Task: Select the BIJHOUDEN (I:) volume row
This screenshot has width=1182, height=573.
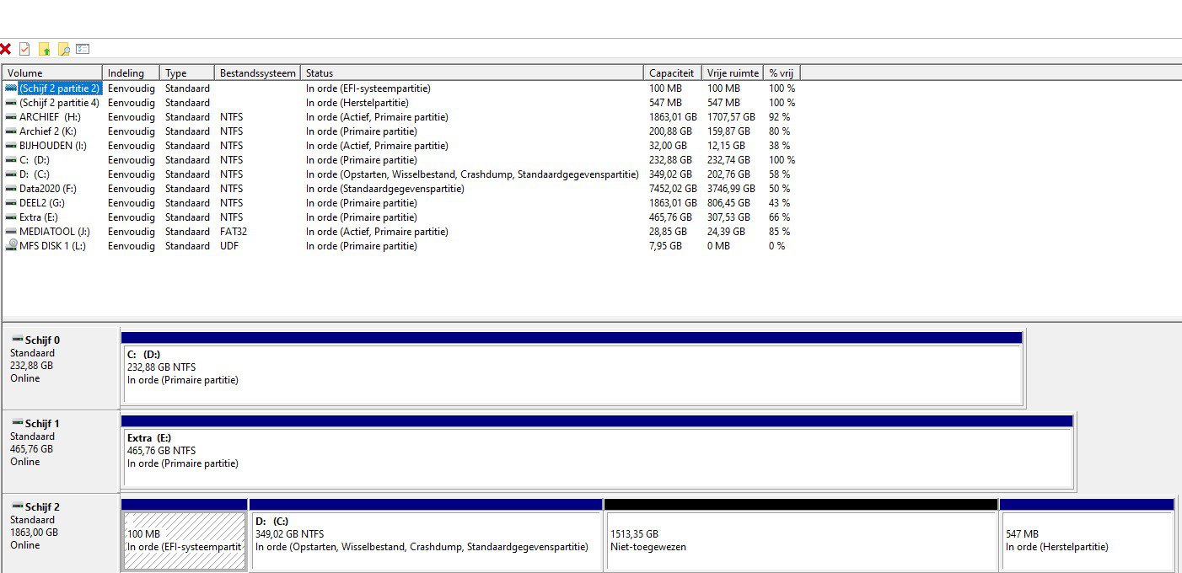Action: (400, 146)
